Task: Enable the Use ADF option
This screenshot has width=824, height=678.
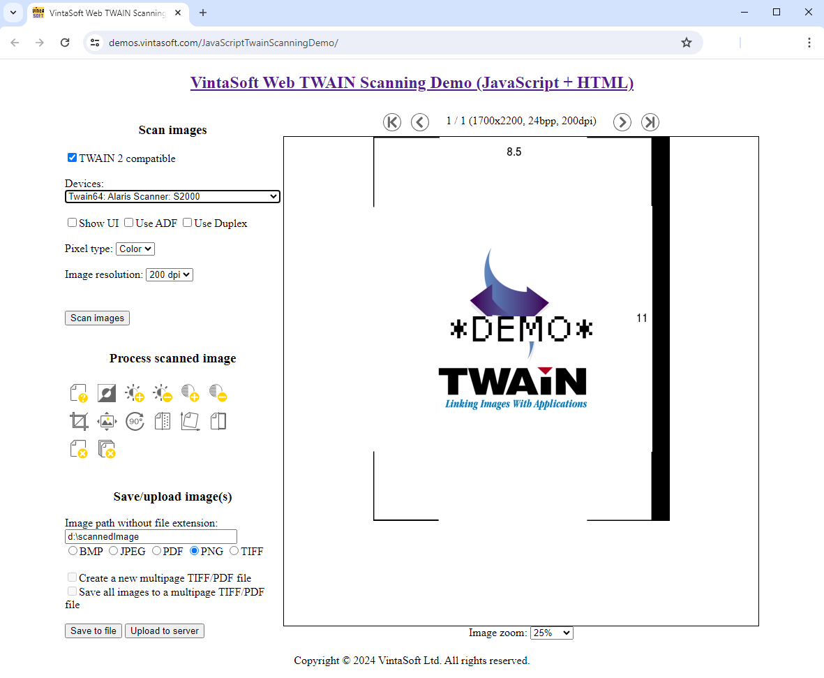Action: click(128, 222)
